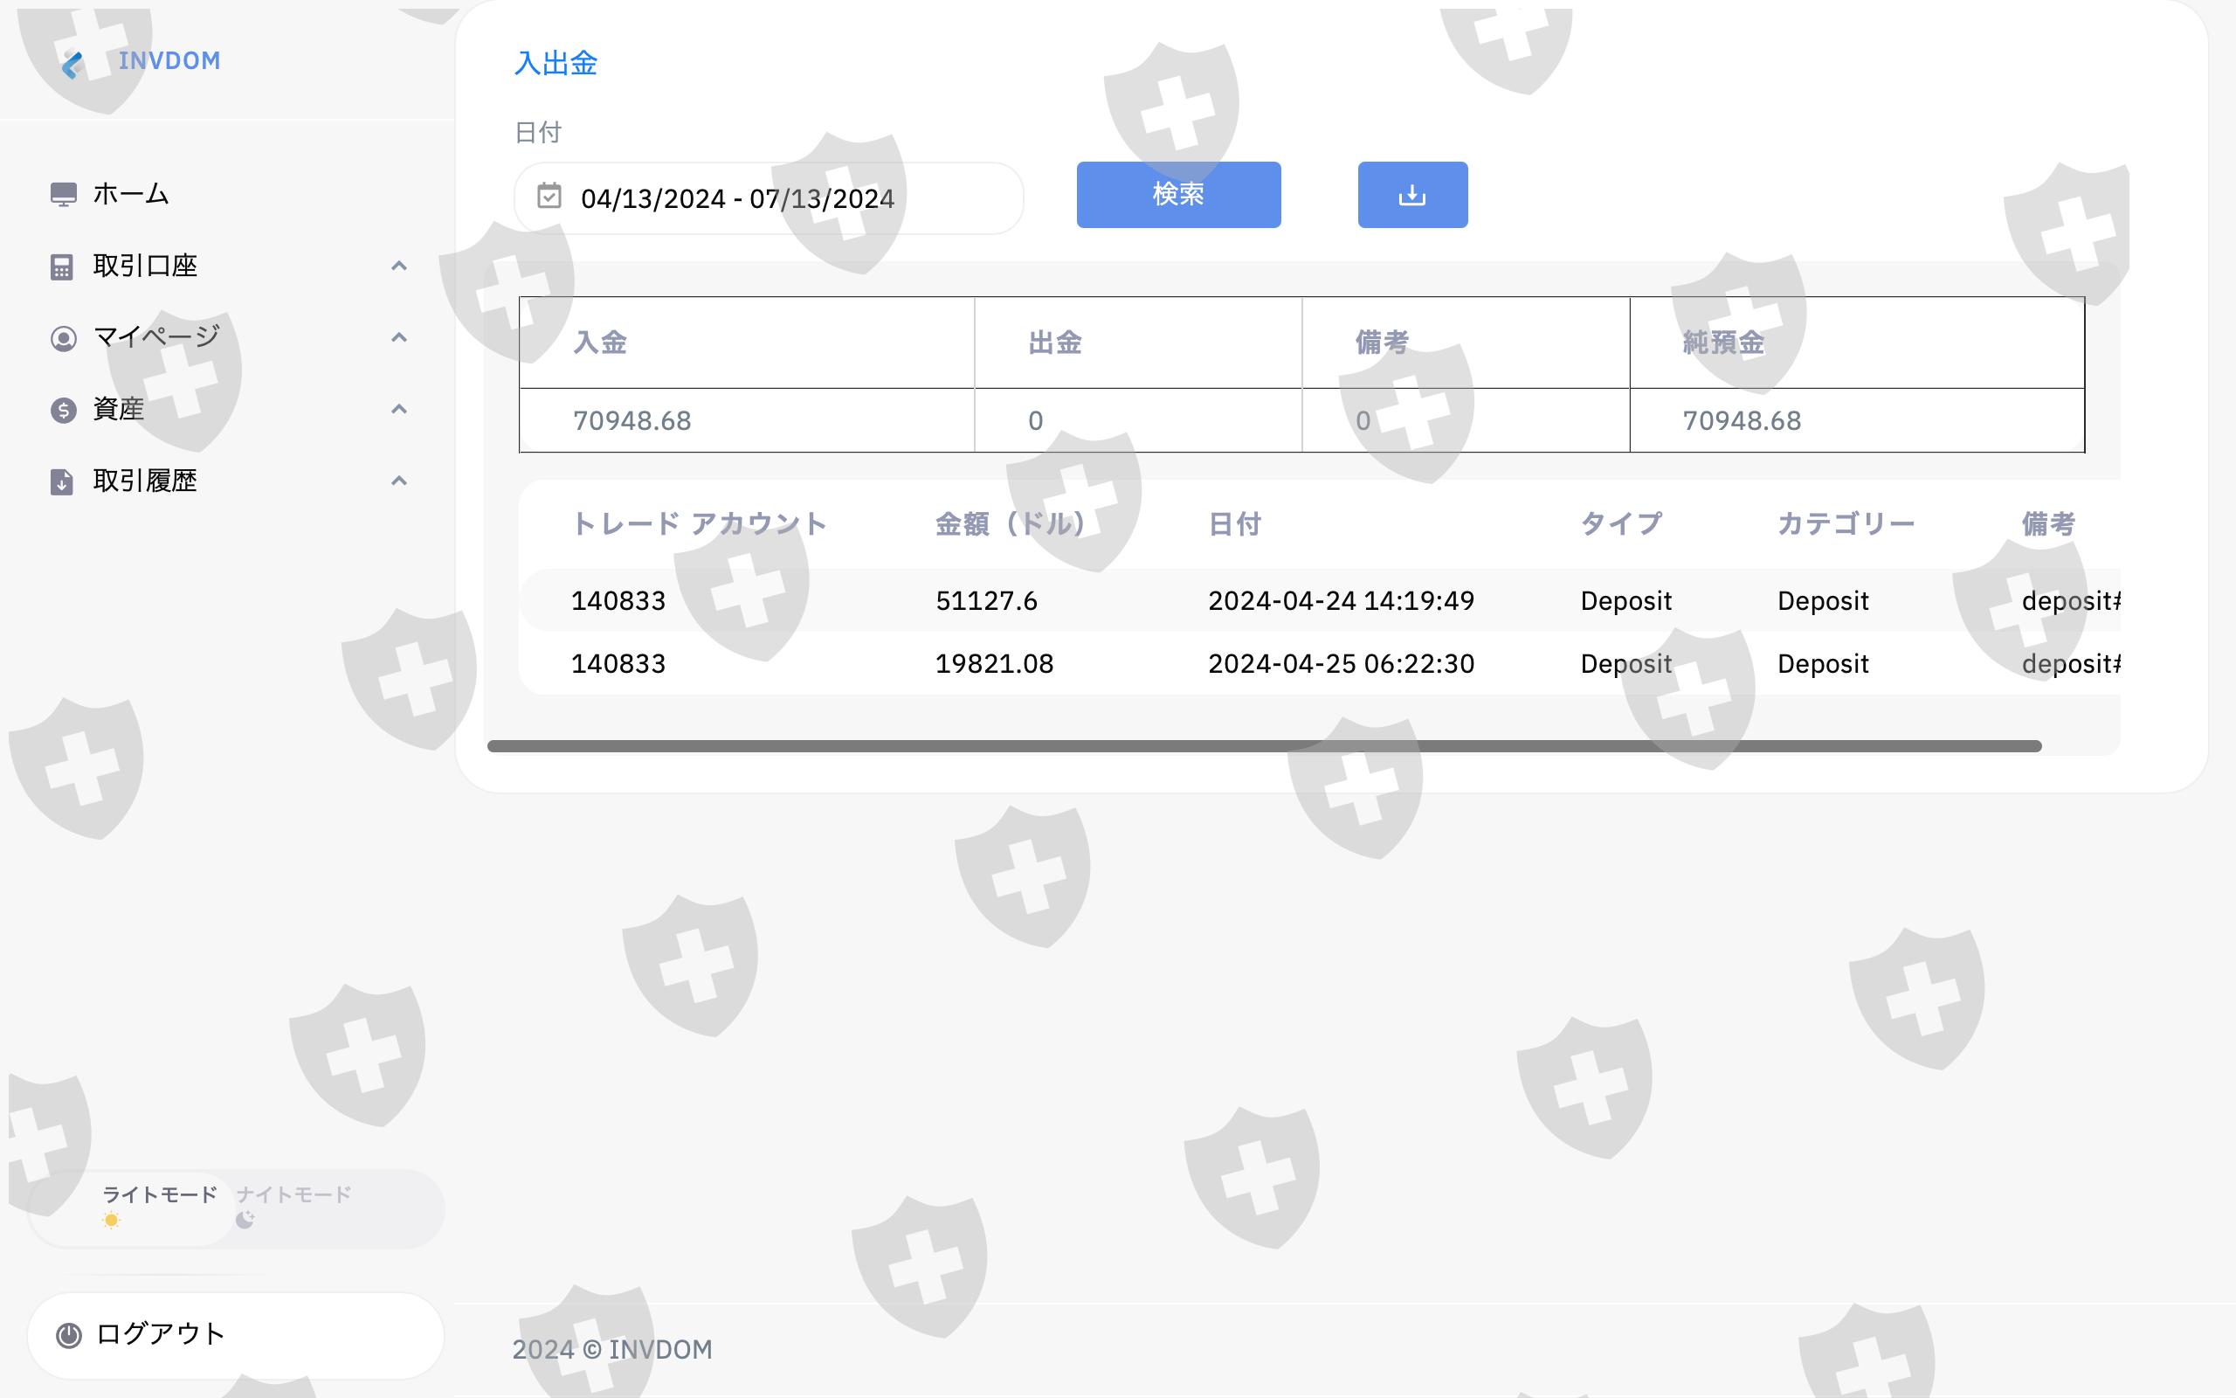This screenshot has width=2236, height=1398.
Task: Expand the 資産 menu chevron
Action: tap(398, 409)
